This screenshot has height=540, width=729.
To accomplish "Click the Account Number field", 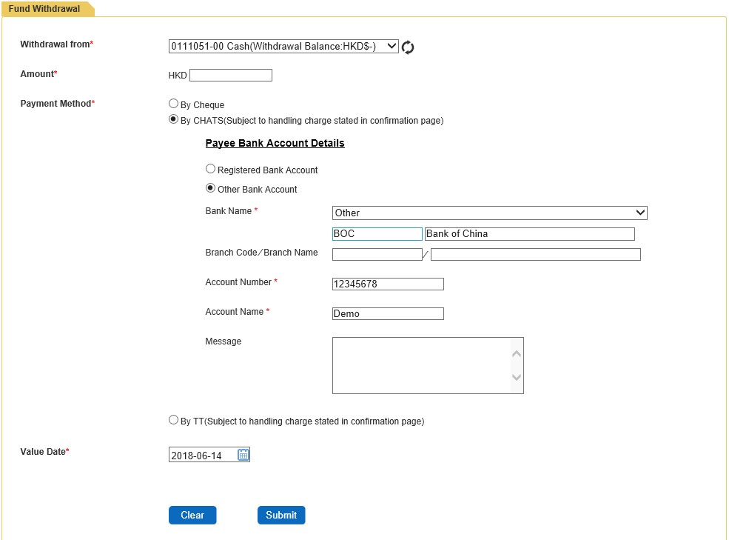I will click(389, 284).
